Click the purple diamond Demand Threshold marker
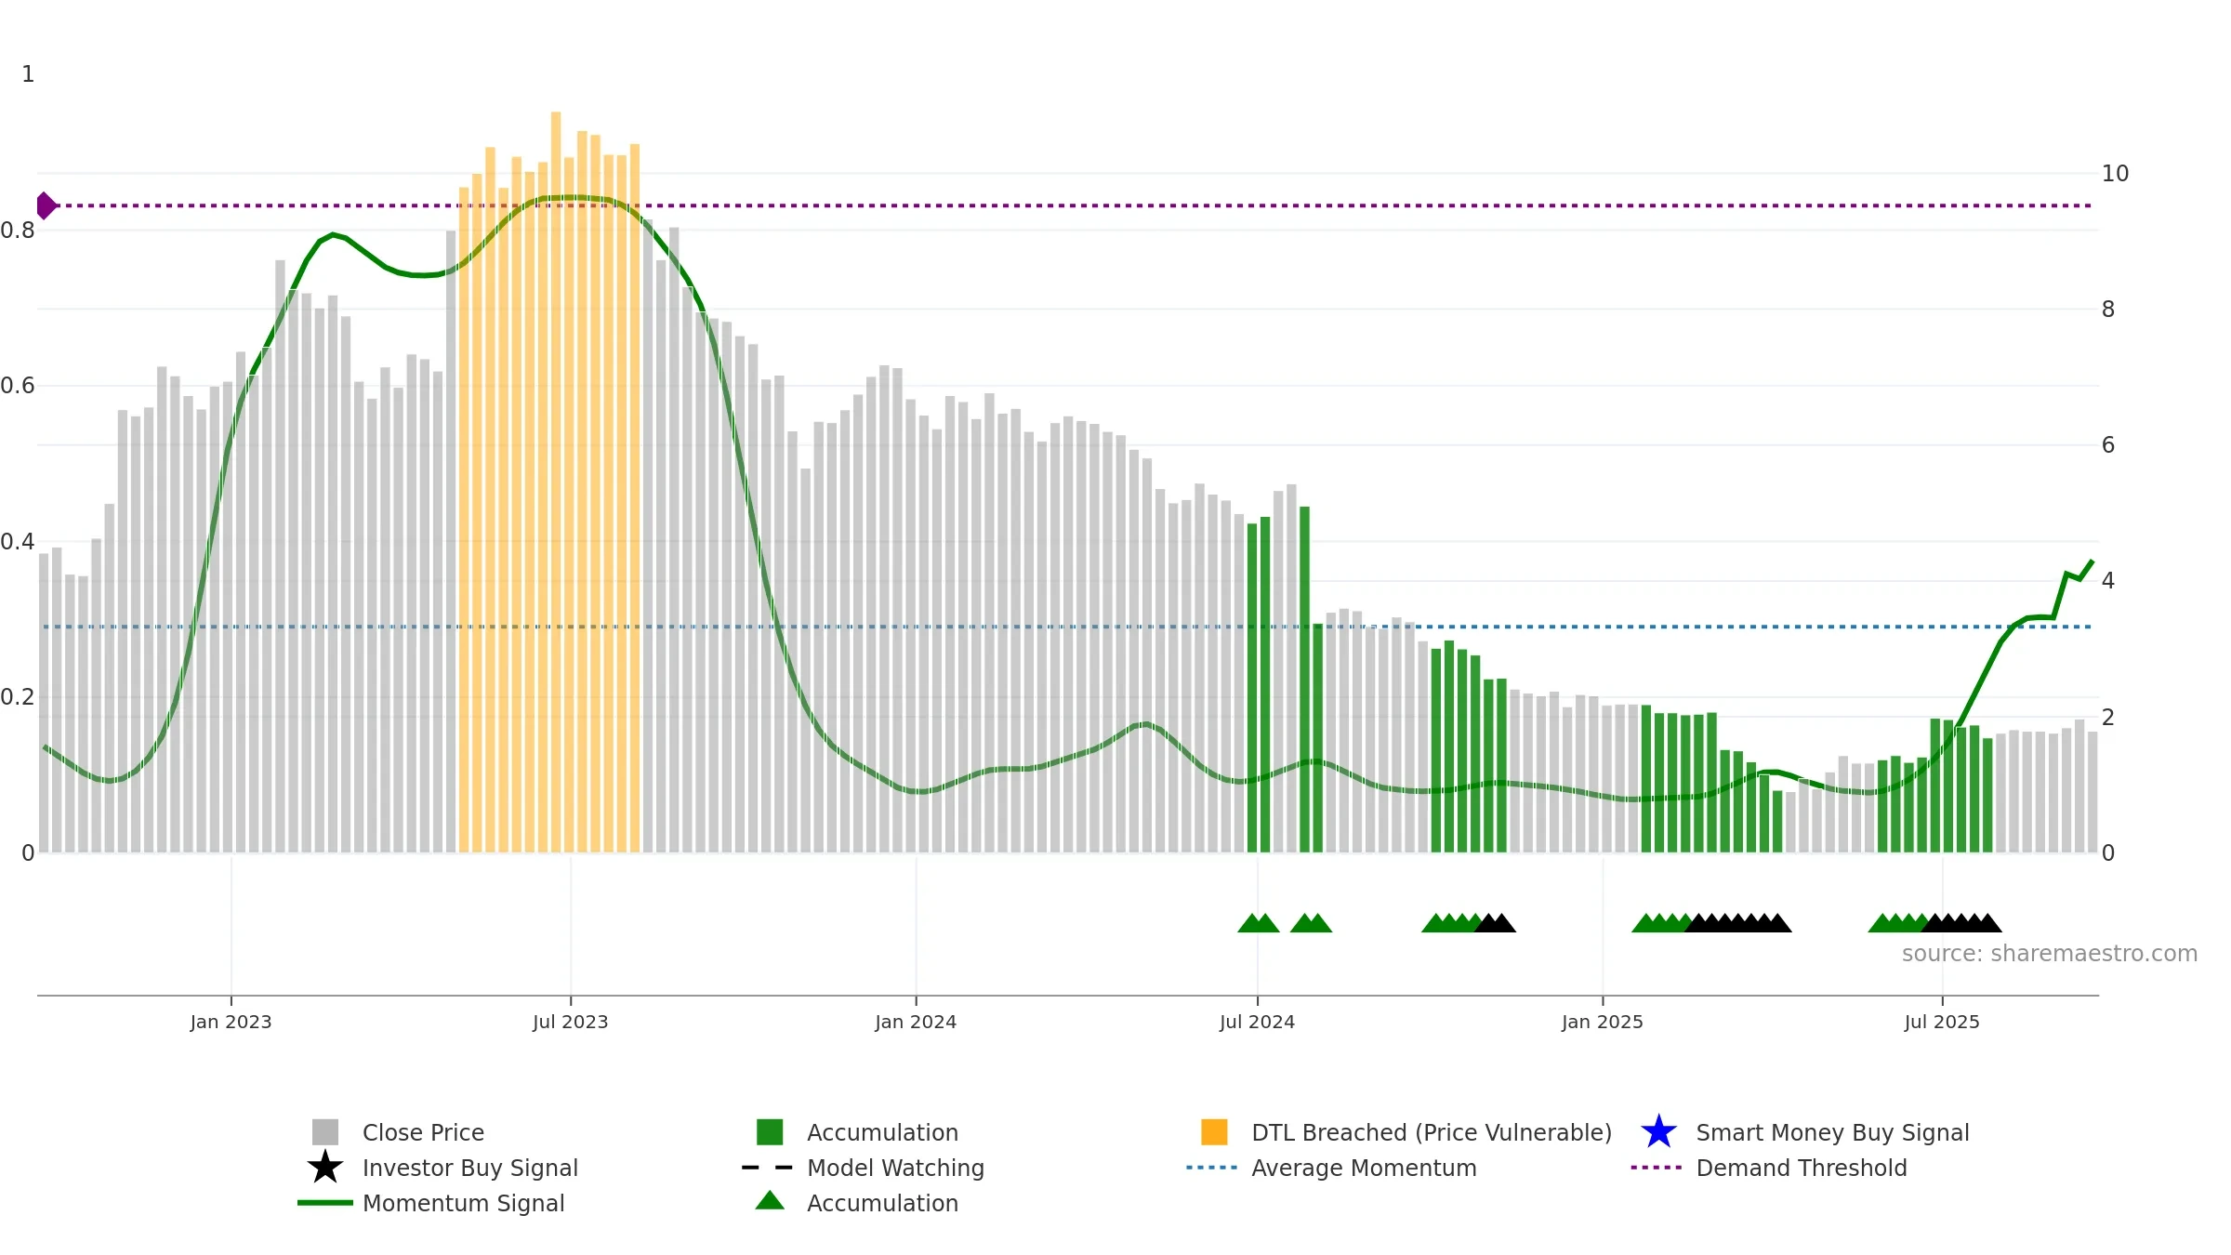 coord(46,205)
